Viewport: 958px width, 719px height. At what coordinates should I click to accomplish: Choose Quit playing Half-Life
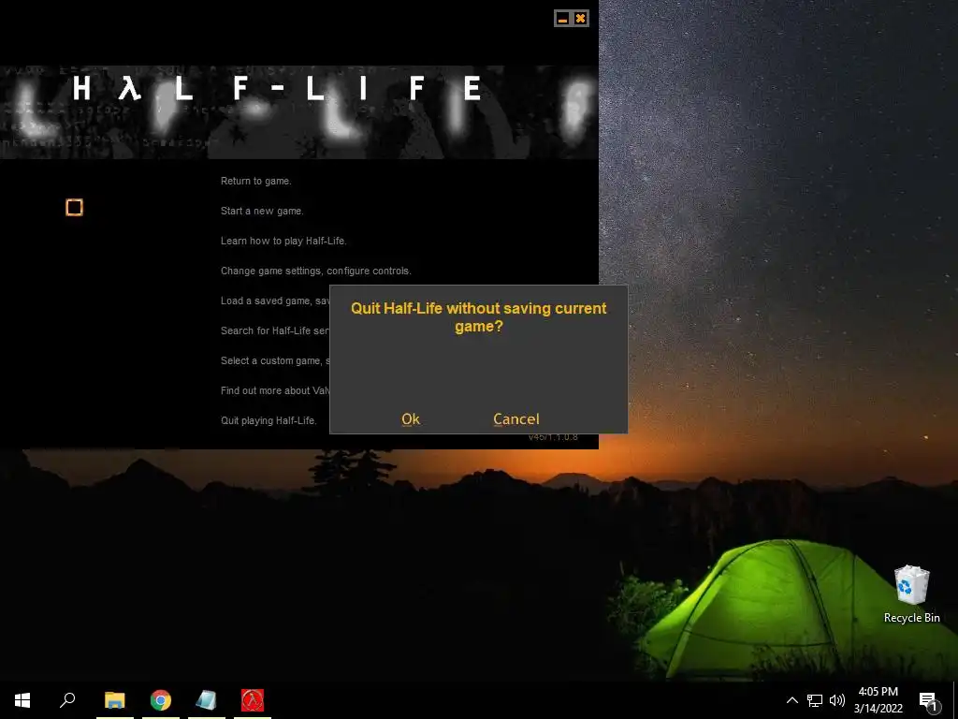click(269, 420)
